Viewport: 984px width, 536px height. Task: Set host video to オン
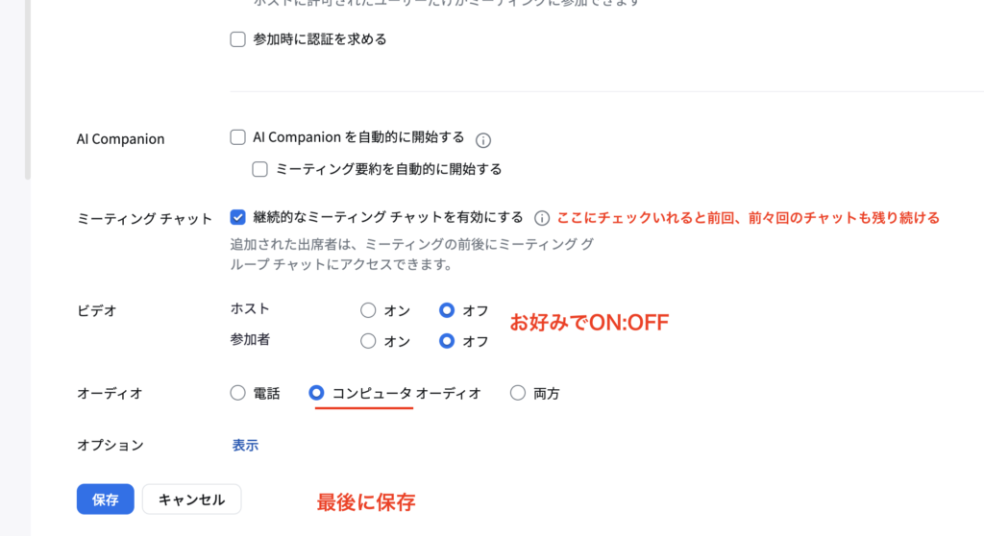pos(368,310)
